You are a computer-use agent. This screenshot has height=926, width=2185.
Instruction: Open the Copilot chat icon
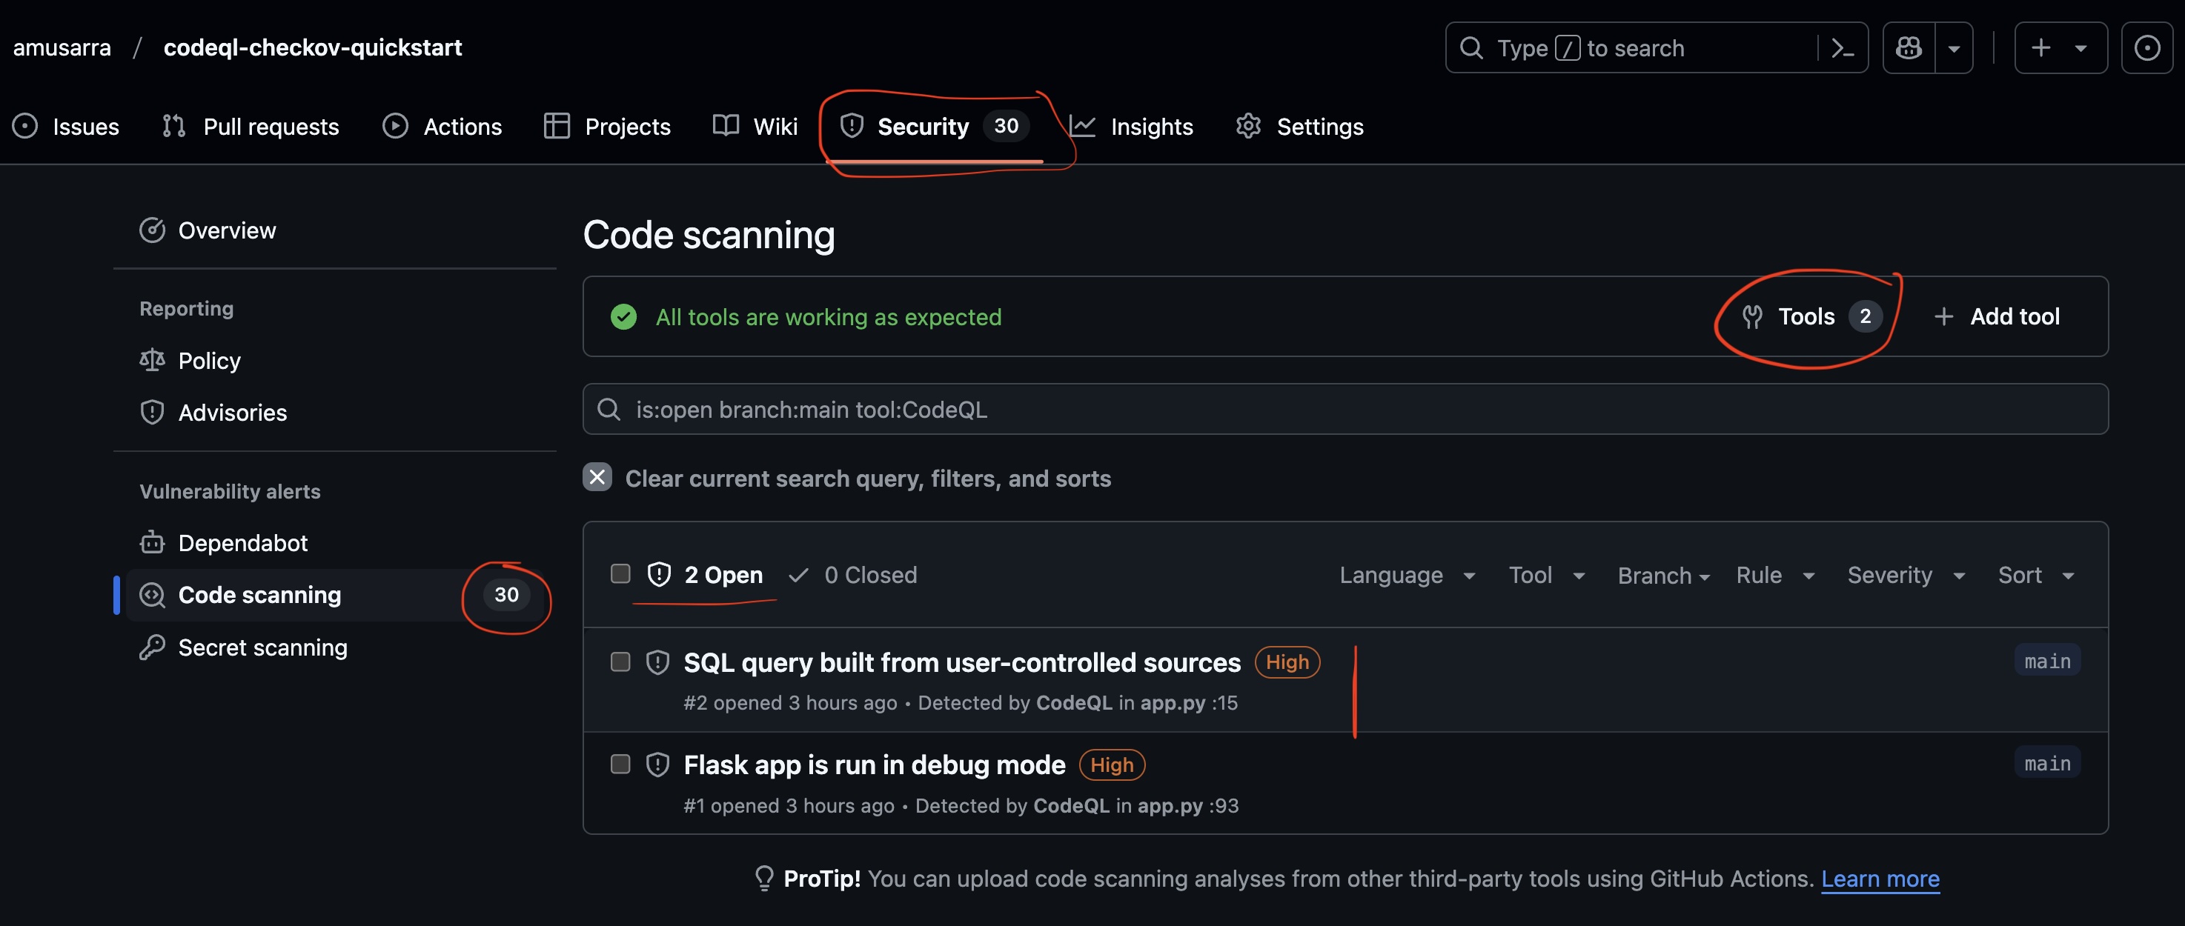point(1909,48)
